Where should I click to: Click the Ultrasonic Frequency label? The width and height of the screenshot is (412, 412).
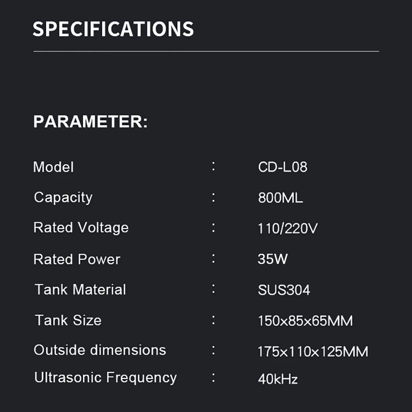point(105,377)
